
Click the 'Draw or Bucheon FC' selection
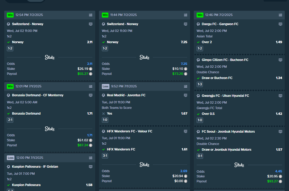point(217,78)
